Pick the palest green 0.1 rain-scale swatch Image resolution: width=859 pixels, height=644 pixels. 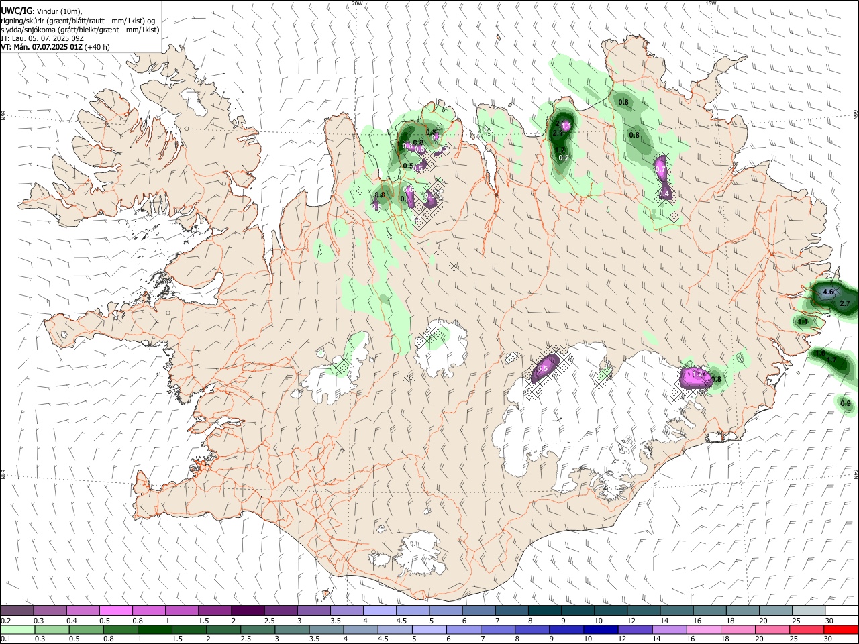coord(17,629)
